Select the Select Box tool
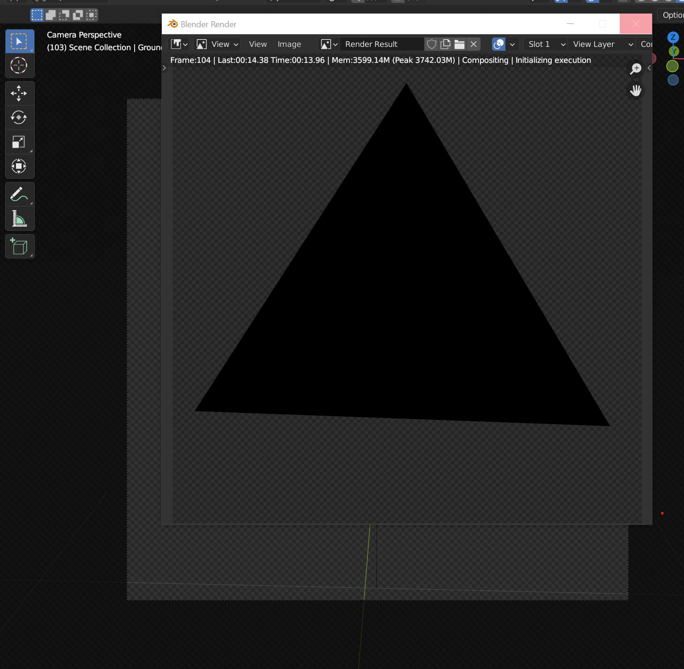684x669 pixels. coord(20,41)
